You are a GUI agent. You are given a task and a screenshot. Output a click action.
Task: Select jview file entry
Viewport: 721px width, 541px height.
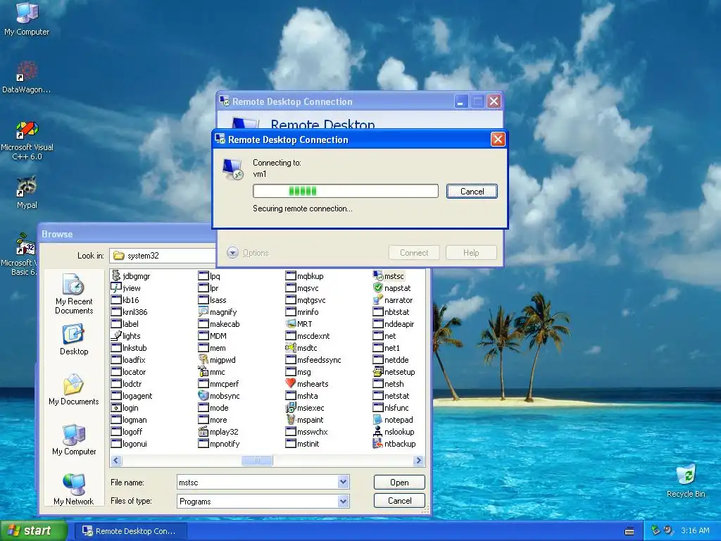coord(125,288)
